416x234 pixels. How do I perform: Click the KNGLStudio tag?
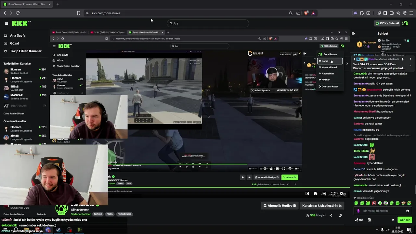pyautogui.click(x=124, y=214)
